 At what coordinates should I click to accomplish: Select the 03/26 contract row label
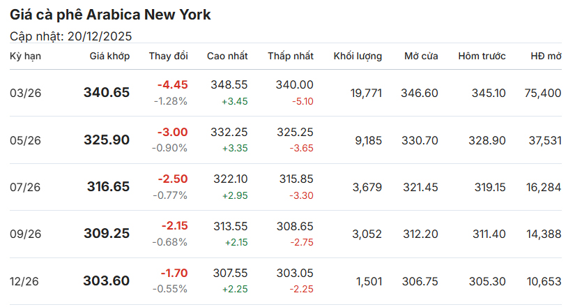click(26, 93)
